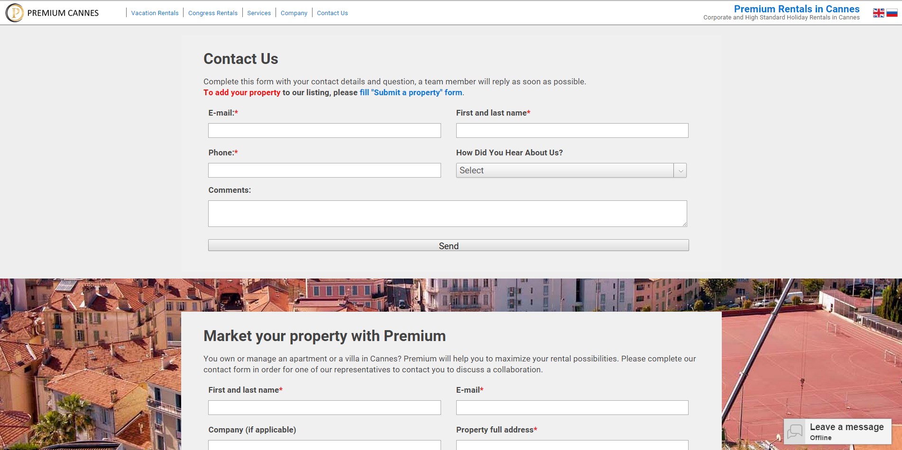This screenshot has height=450, width=902.
Task: Switch language using the UK flag icon
Action: pos(878,13)
